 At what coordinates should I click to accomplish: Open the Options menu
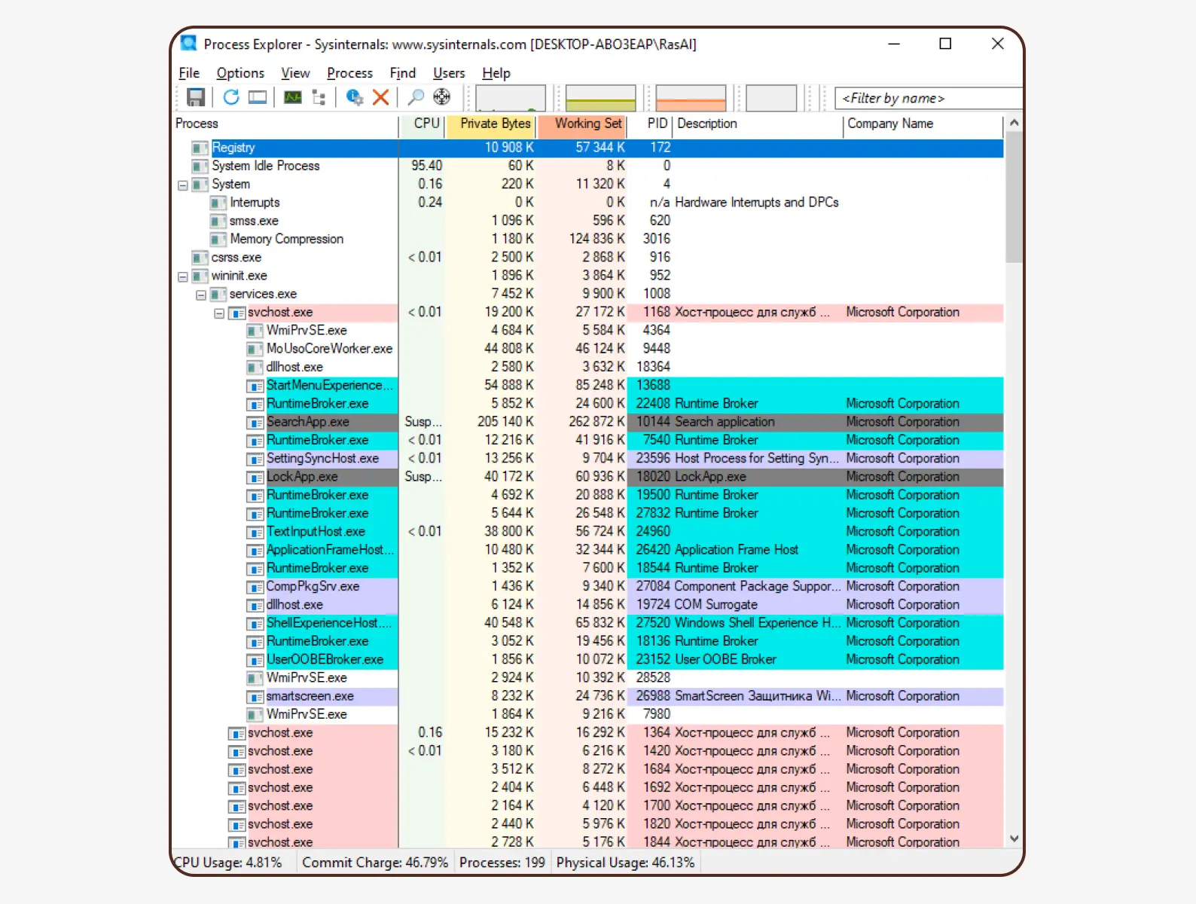click(240, 73)
